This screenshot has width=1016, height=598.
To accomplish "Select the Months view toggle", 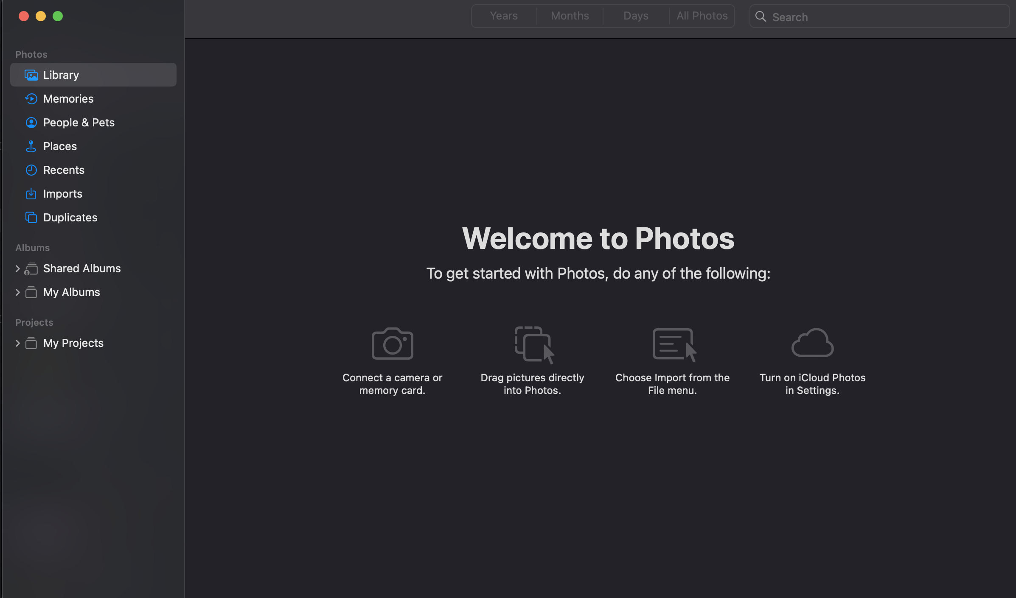I will pyautogui.click(x=570, y=16).
